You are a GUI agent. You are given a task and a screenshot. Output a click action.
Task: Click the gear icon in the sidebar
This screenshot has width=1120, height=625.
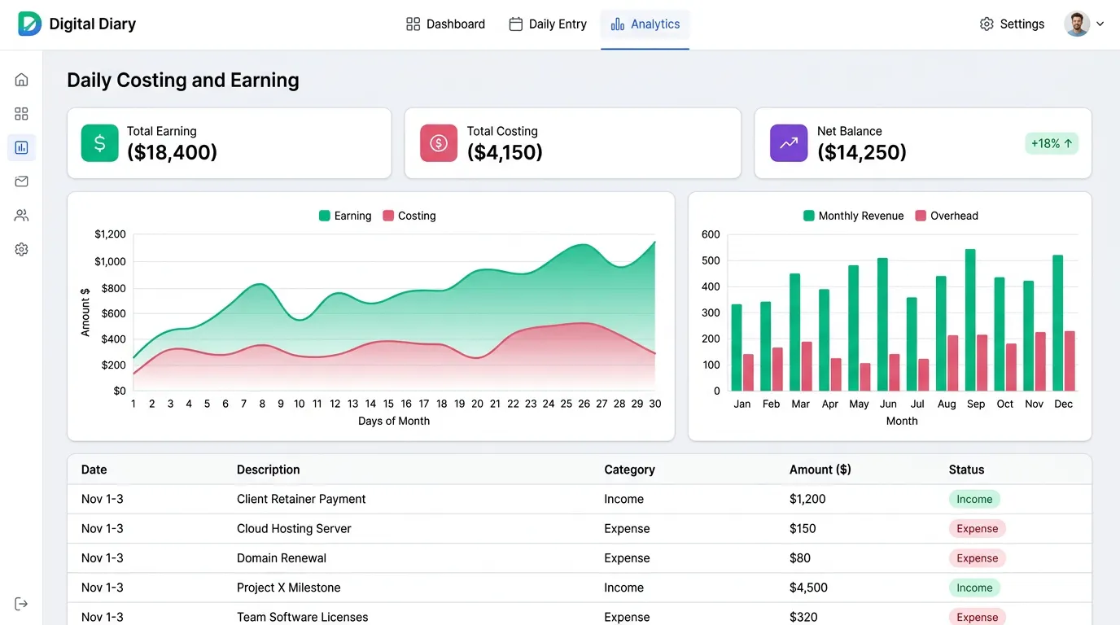point(22,250)
